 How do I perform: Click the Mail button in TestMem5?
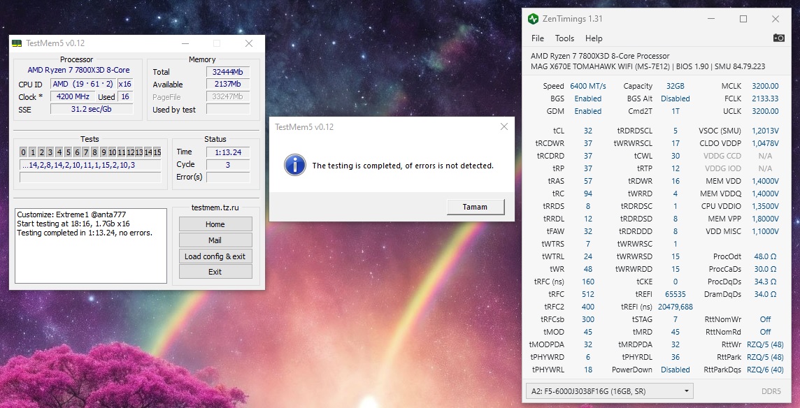click(215, 240)
